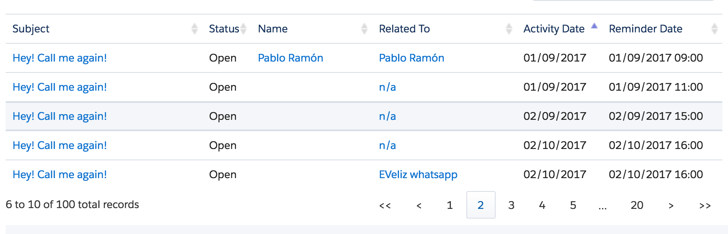Open Pablo Ramón link in Name column
The width and height of the screenshot is (728, 234).
tap(290, 58)
